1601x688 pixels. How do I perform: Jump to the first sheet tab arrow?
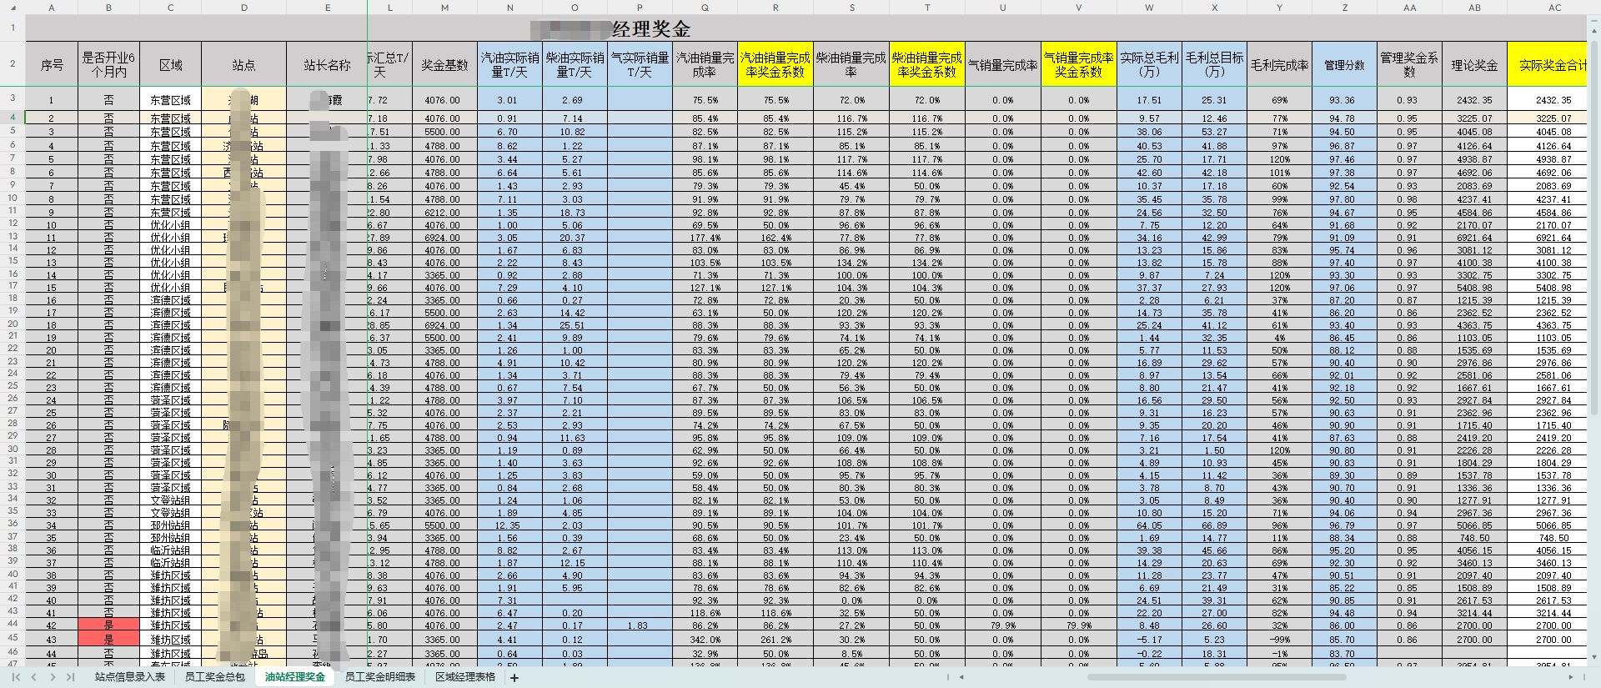click(14, 677)
